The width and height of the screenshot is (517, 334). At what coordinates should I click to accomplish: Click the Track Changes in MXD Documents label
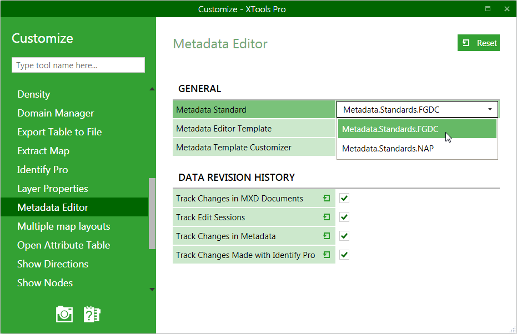[x=239, y=198]
